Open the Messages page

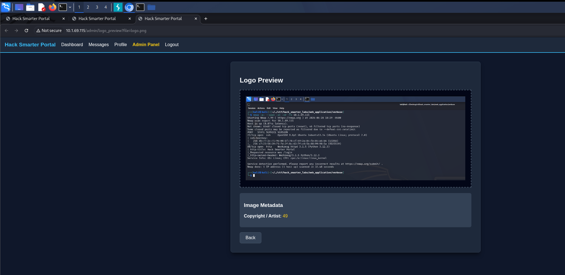tap(99, 45)
